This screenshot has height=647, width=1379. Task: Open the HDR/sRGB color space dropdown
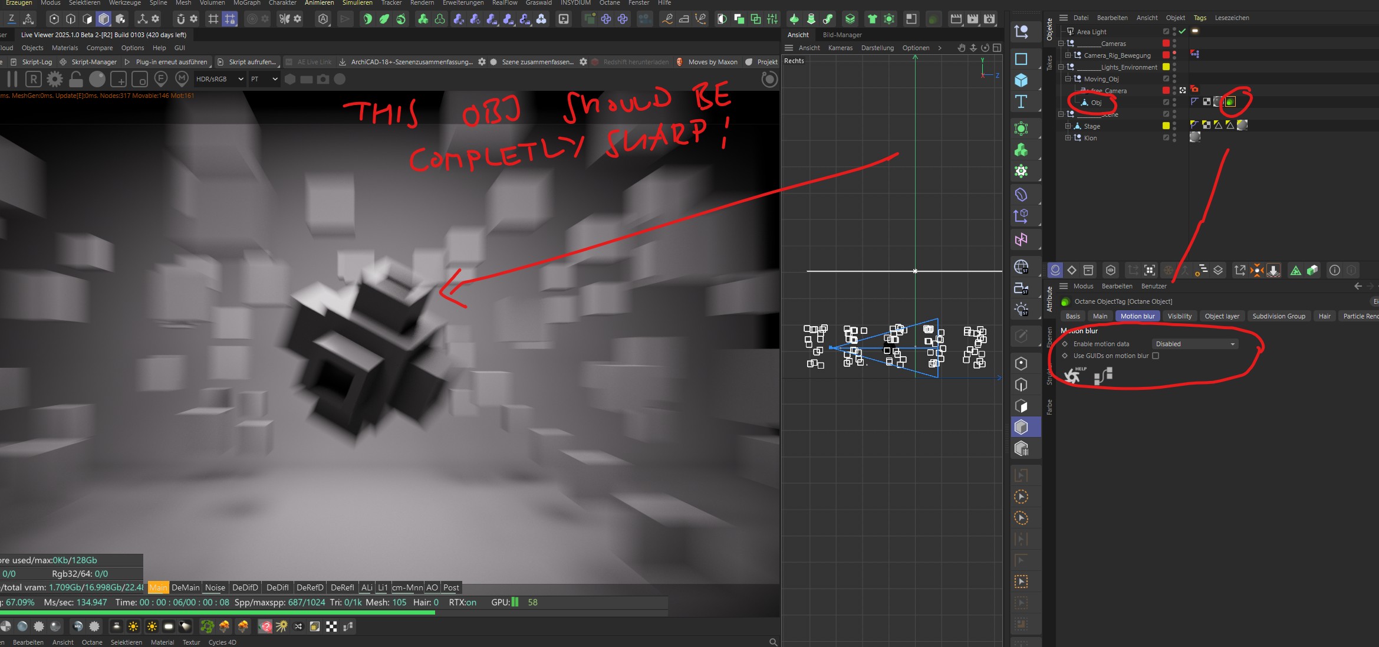pos(219,79)
